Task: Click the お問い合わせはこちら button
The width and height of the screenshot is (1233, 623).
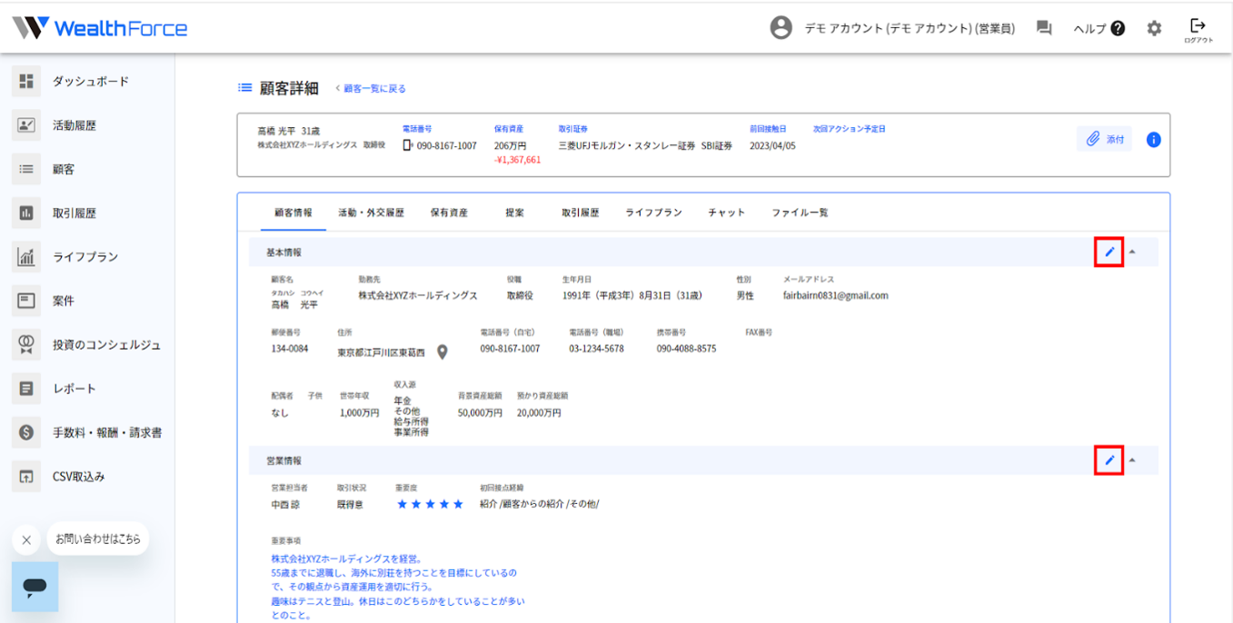Action: pyautogui.click(x=98, y=539)
